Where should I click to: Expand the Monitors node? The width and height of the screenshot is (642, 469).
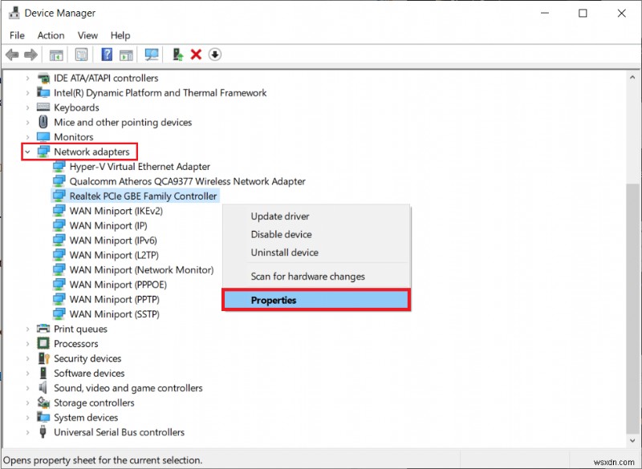27,137
